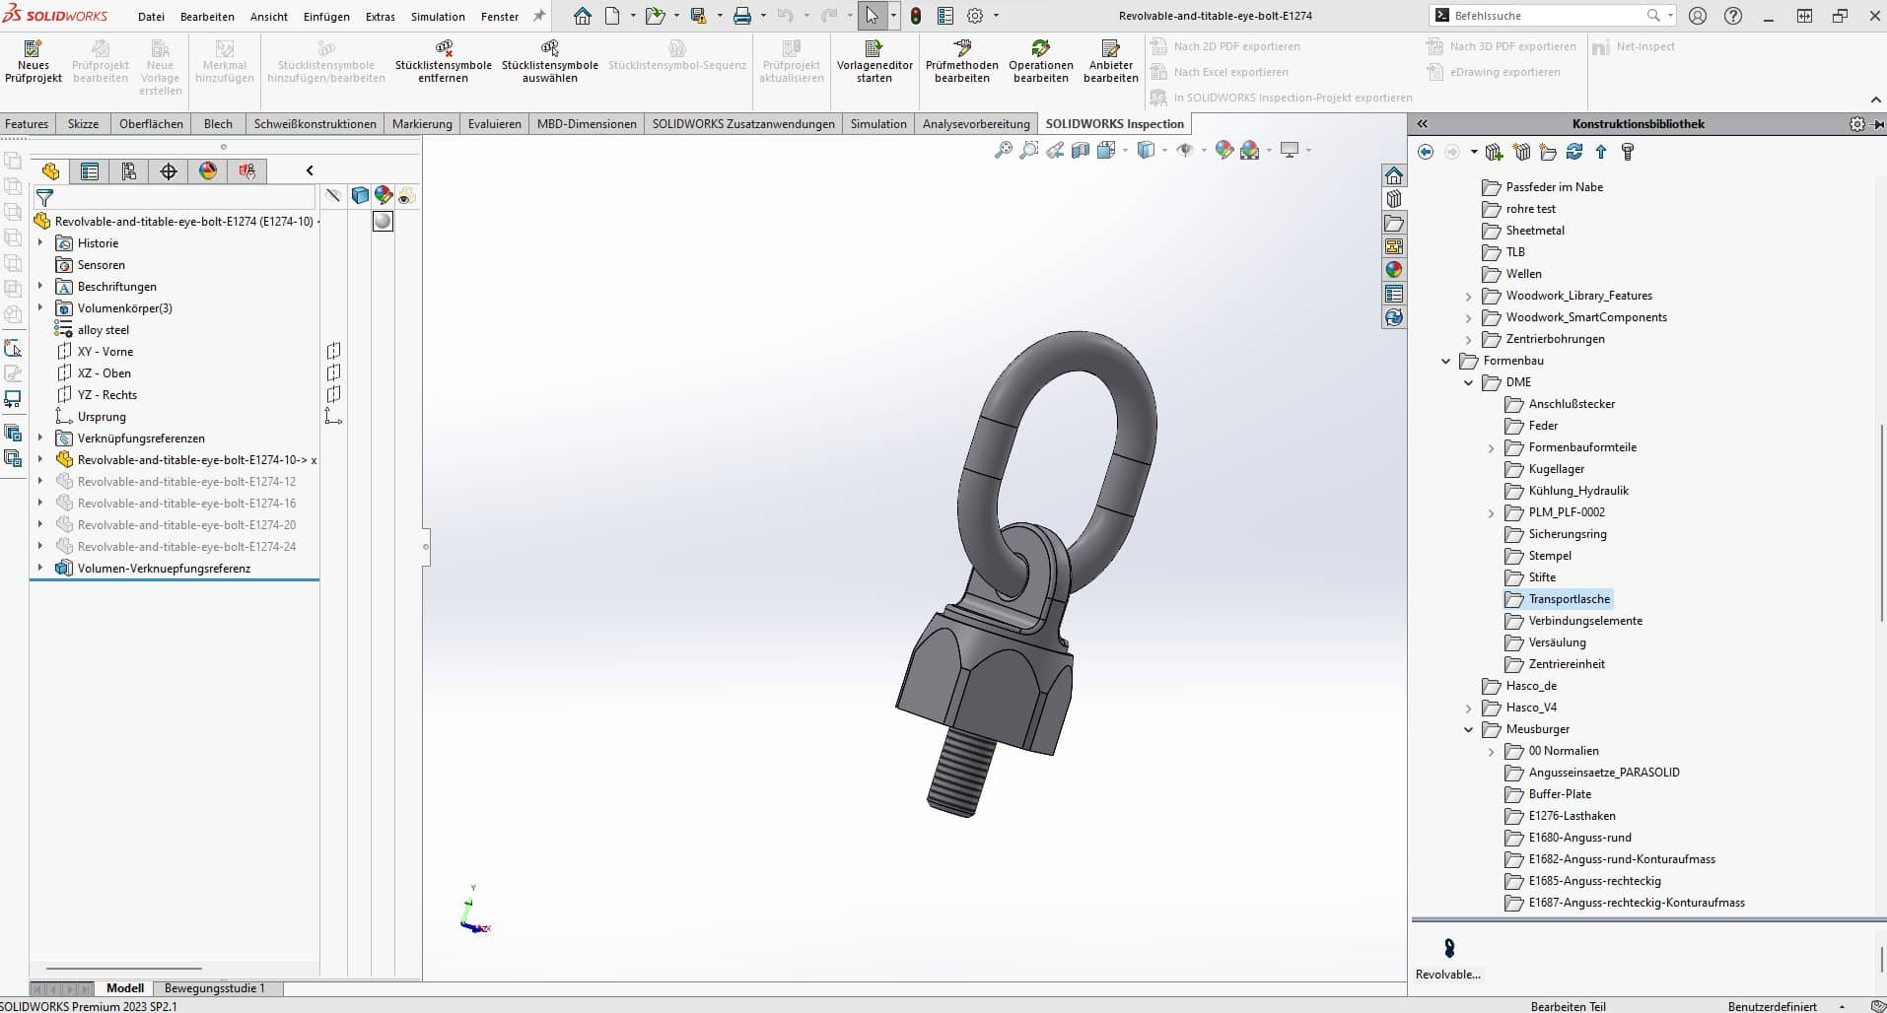Open the ConfigurationManager tab icon

coord(129,171)
